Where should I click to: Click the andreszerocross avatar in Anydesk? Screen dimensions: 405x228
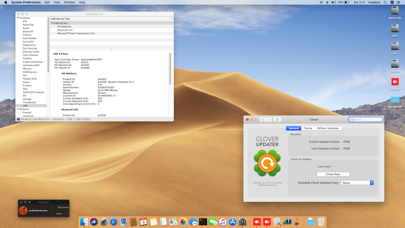click(24, 210)
